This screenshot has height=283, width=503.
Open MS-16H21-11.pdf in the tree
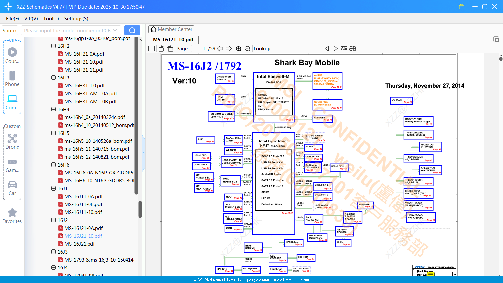pyautogui.click(x=84, y=70)
